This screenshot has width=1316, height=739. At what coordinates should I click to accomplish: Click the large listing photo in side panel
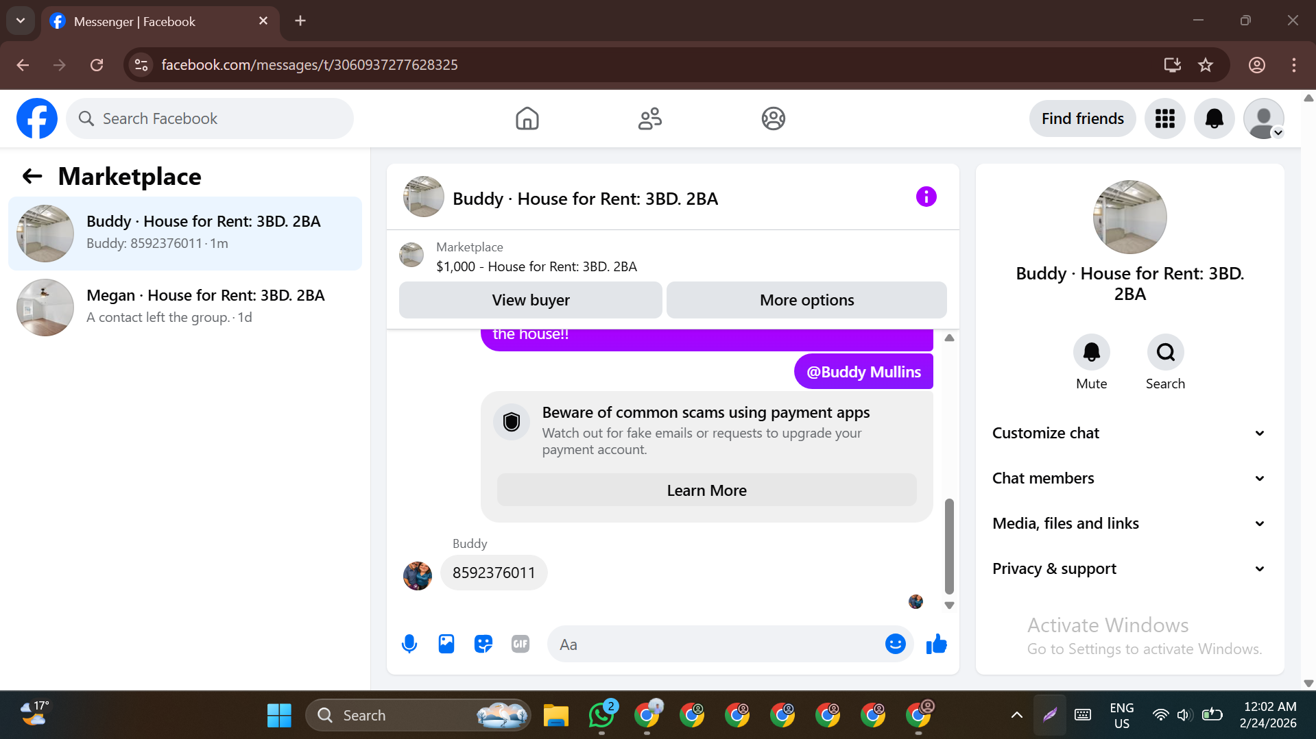point(1129,217)
